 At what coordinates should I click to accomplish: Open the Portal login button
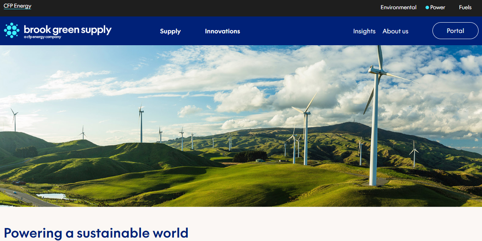(x=455, y=31)
